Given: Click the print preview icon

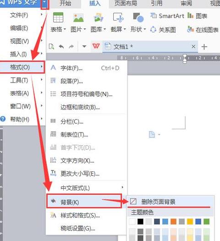Looking at the screenshot, I should pos(51,46).
